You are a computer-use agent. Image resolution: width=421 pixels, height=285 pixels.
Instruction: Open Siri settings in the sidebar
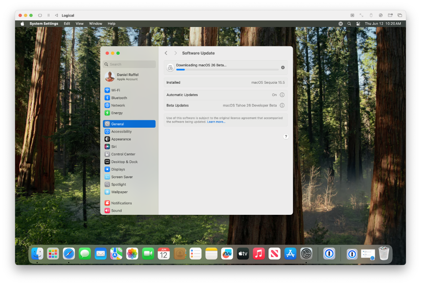point(129,147)
